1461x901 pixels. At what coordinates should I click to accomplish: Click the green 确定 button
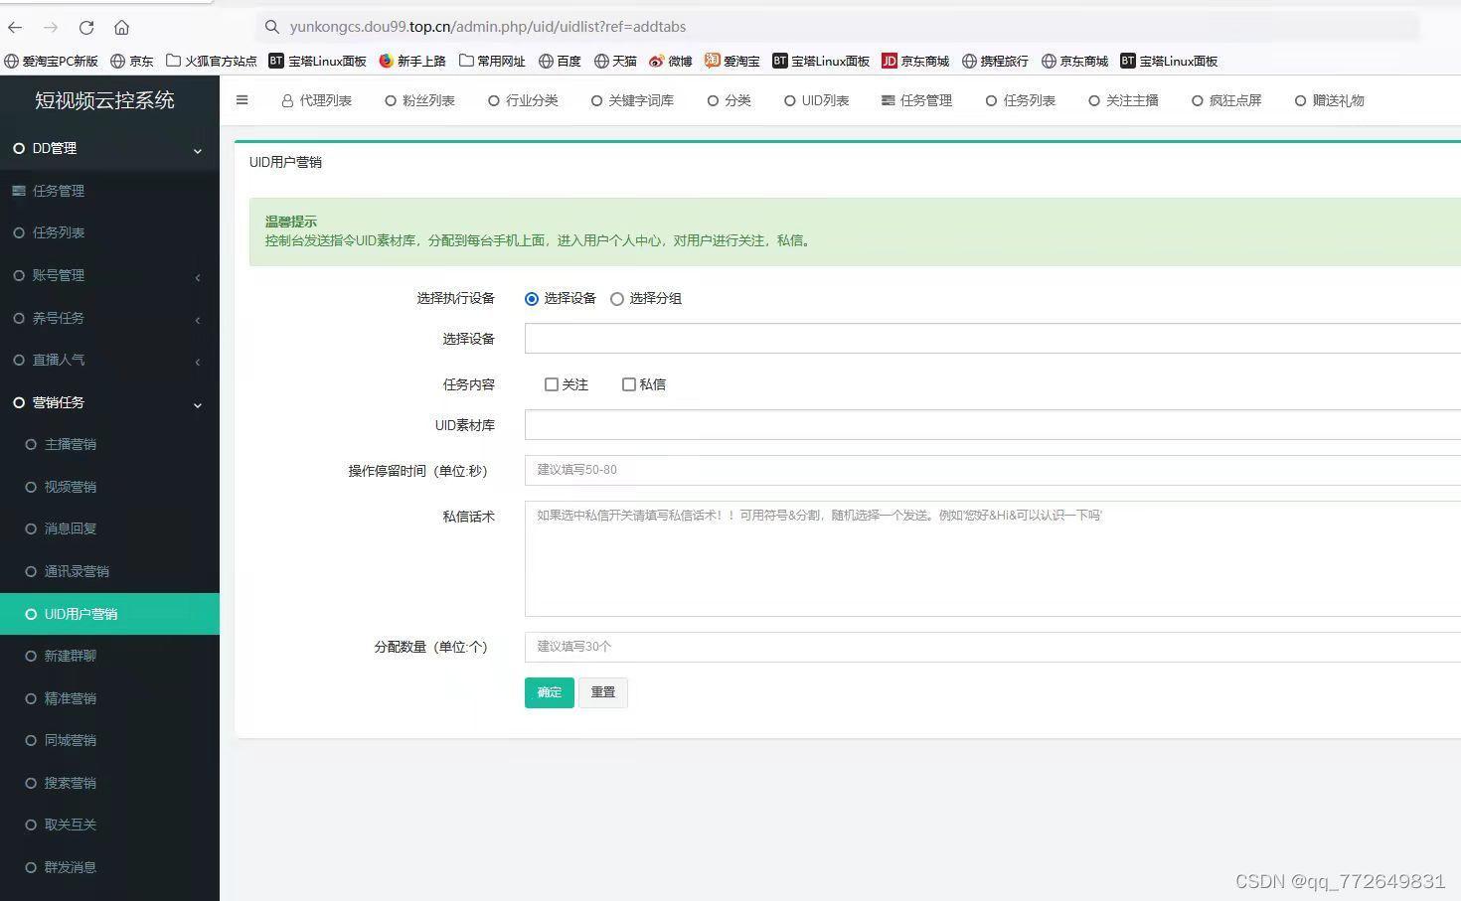pyautogui.click(x=550, y=692)
